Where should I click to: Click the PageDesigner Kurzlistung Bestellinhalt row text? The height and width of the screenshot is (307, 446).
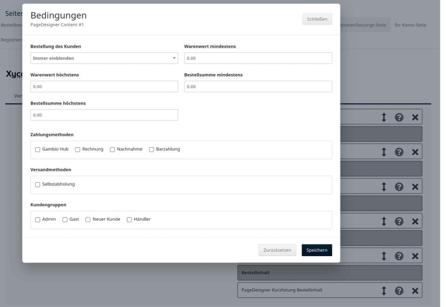point(282,290)
